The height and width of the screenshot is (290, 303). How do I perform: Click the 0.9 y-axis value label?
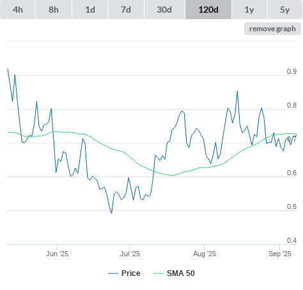291,71
